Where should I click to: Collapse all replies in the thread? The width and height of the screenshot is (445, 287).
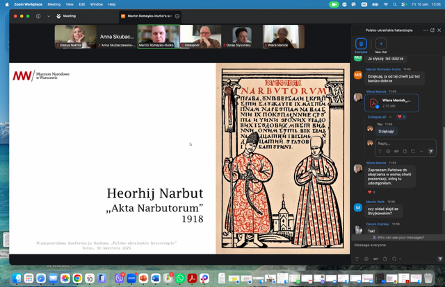[376, 116]
